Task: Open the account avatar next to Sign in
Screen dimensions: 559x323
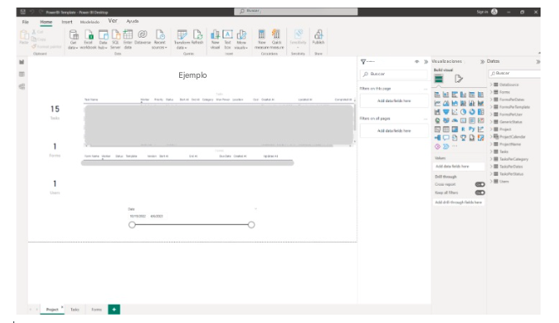Action: [494, 12]
